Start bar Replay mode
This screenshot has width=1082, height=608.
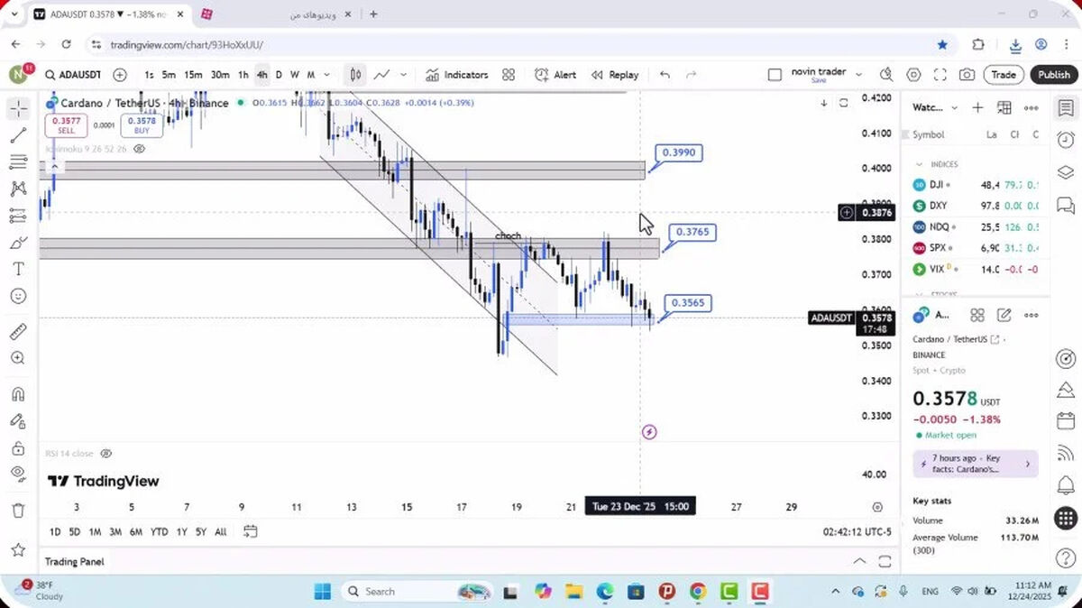pos(615,75)
